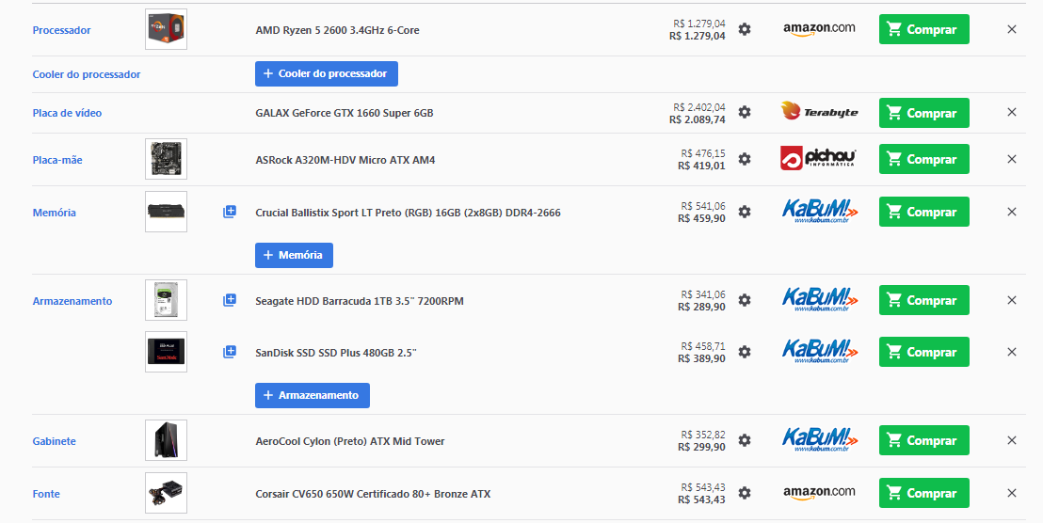Open product name Seagate HDD Barracuda 1TB
This screenshot has width=1043, height=523.
[x=360, y=301]
